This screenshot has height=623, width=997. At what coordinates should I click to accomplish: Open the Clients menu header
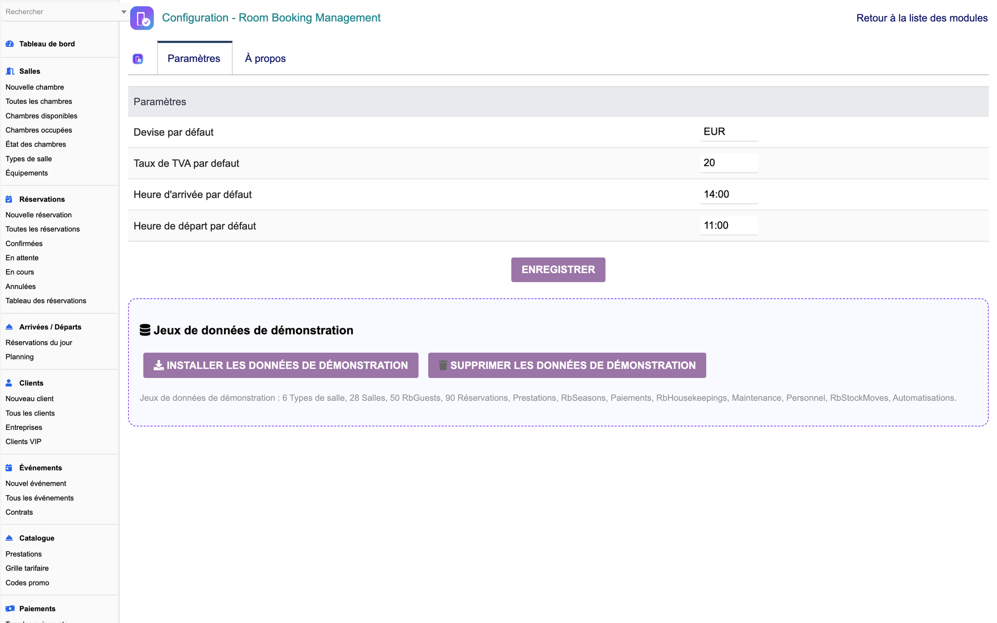click(x=31, y=383)
